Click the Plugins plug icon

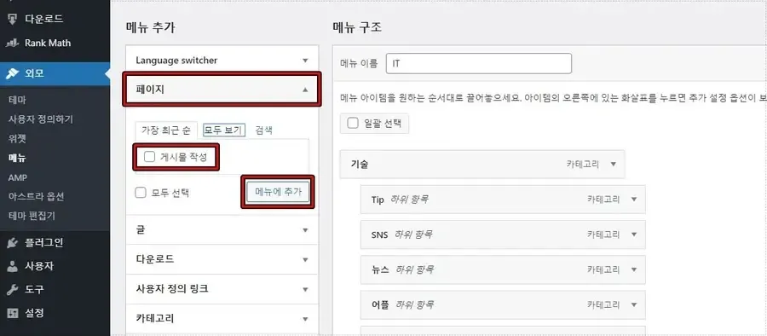(12, 243)
